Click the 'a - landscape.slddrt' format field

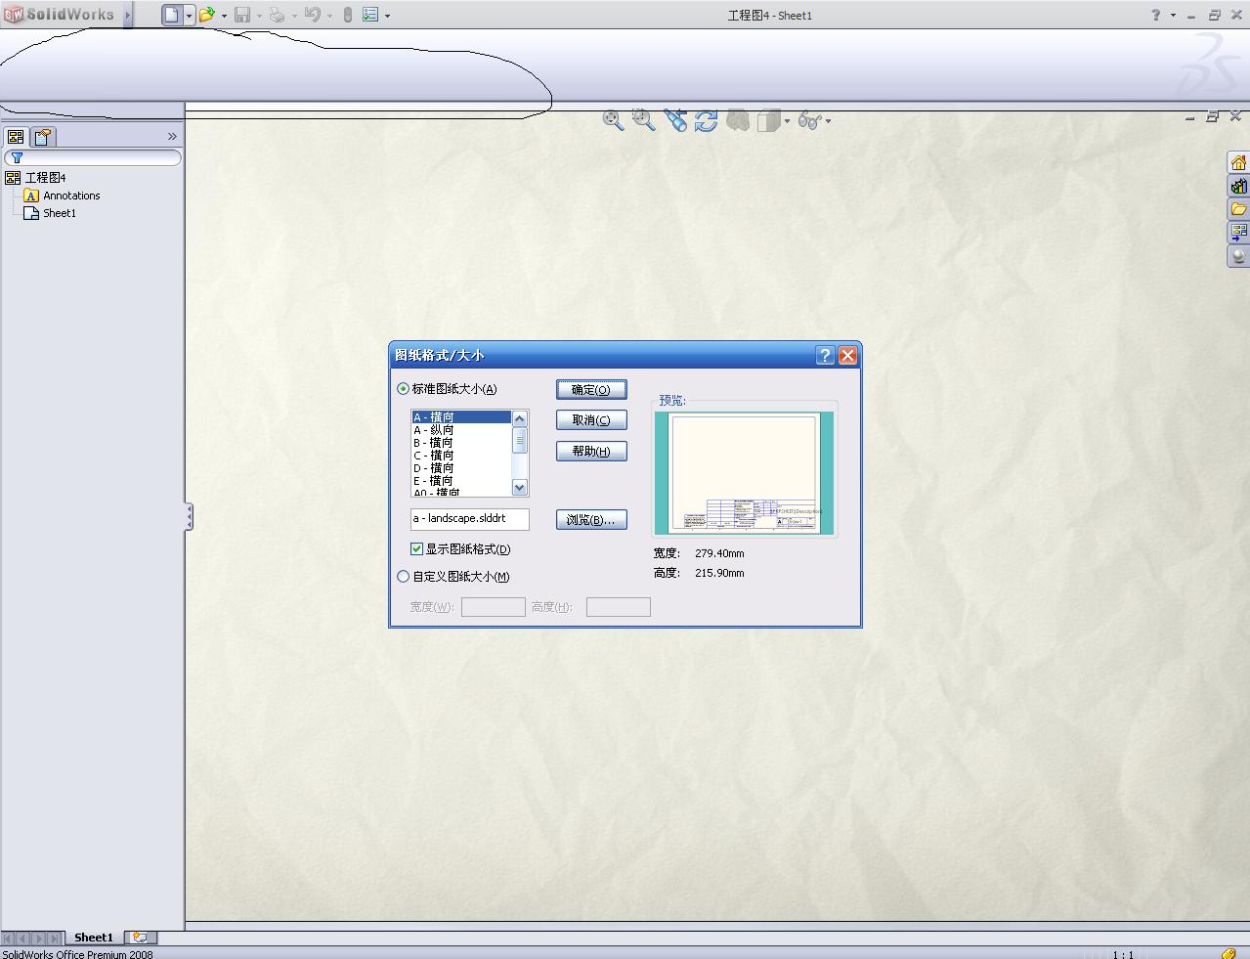(470, 519)
